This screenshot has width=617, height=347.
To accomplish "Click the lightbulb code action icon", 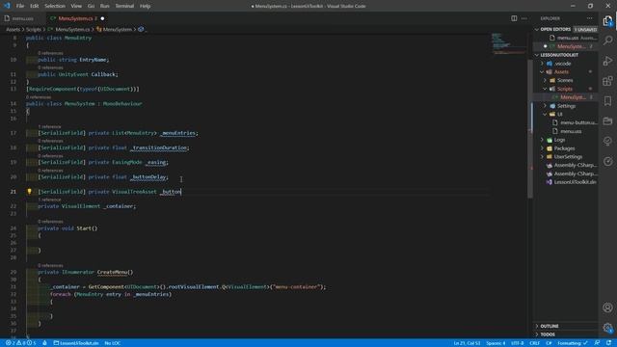I will point(29,192).
